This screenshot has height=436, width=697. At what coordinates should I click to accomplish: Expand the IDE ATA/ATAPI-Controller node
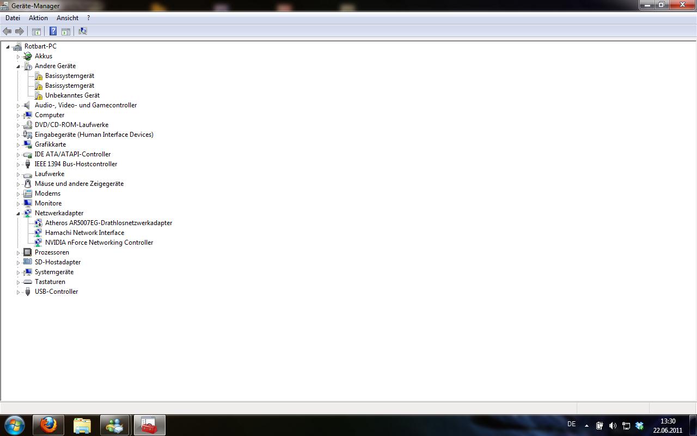point(18,155)
